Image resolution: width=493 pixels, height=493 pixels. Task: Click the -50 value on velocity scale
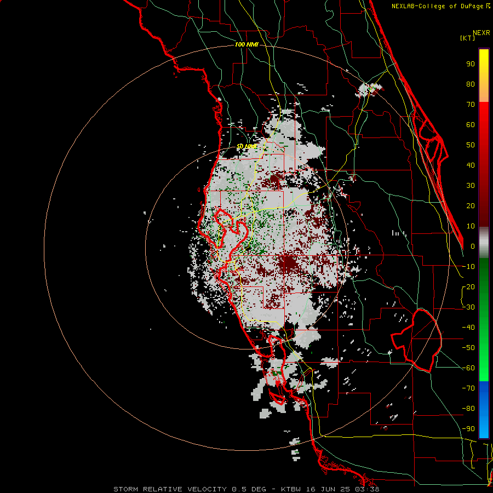pos(468,348)
